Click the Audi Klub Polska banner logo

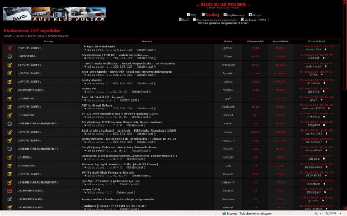point(54,14)
